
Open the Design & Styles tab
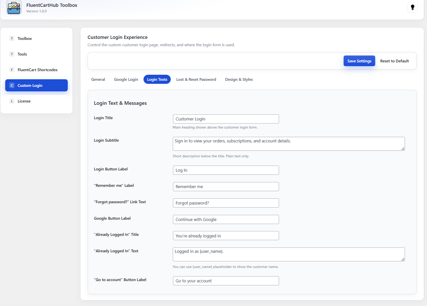[239, 80]
